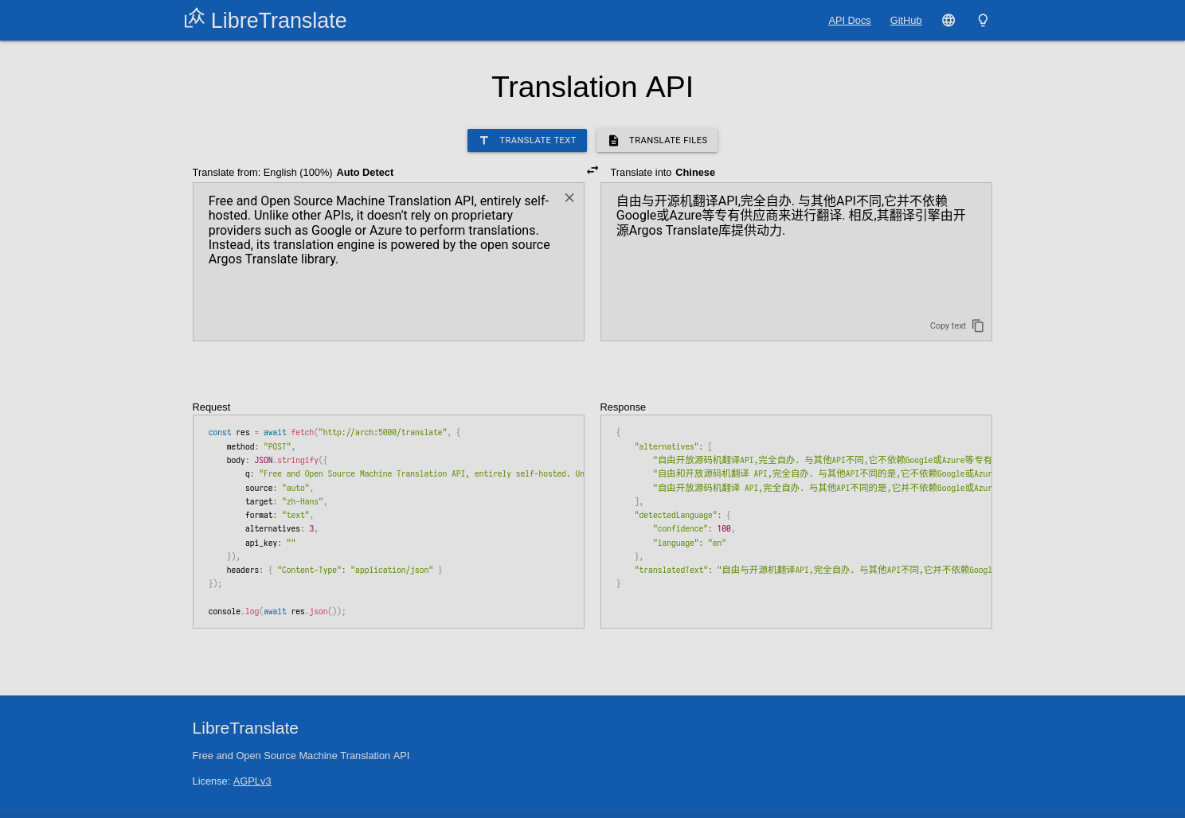Open the GitHub link in header
The height and width of the screenshot is (818, 1185).
pos(905,21)
